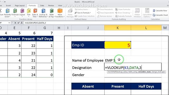The height and width of the screenshot is (95, 169).
Task: Expand the Remove Arrows dropdown arrow
Action: [113, 16]
